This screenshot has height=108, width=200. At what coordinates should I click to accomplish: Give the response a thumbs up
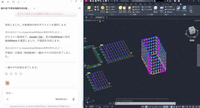(x=11, y=74)
